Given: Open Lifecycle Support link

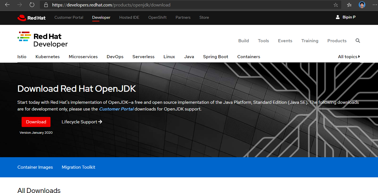Looking at the screenshot, I should pyautogui.click(x=82, y=122).
